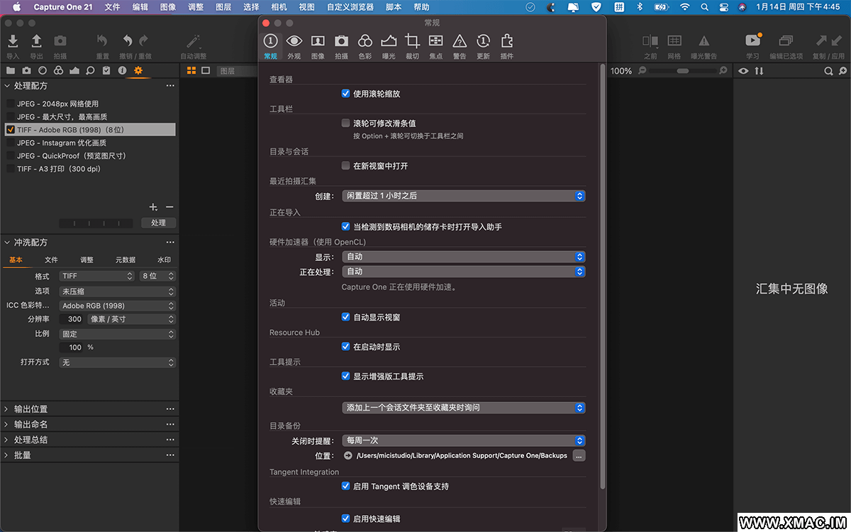Click the viewer zoom slider handle

[x=683, y=71]
